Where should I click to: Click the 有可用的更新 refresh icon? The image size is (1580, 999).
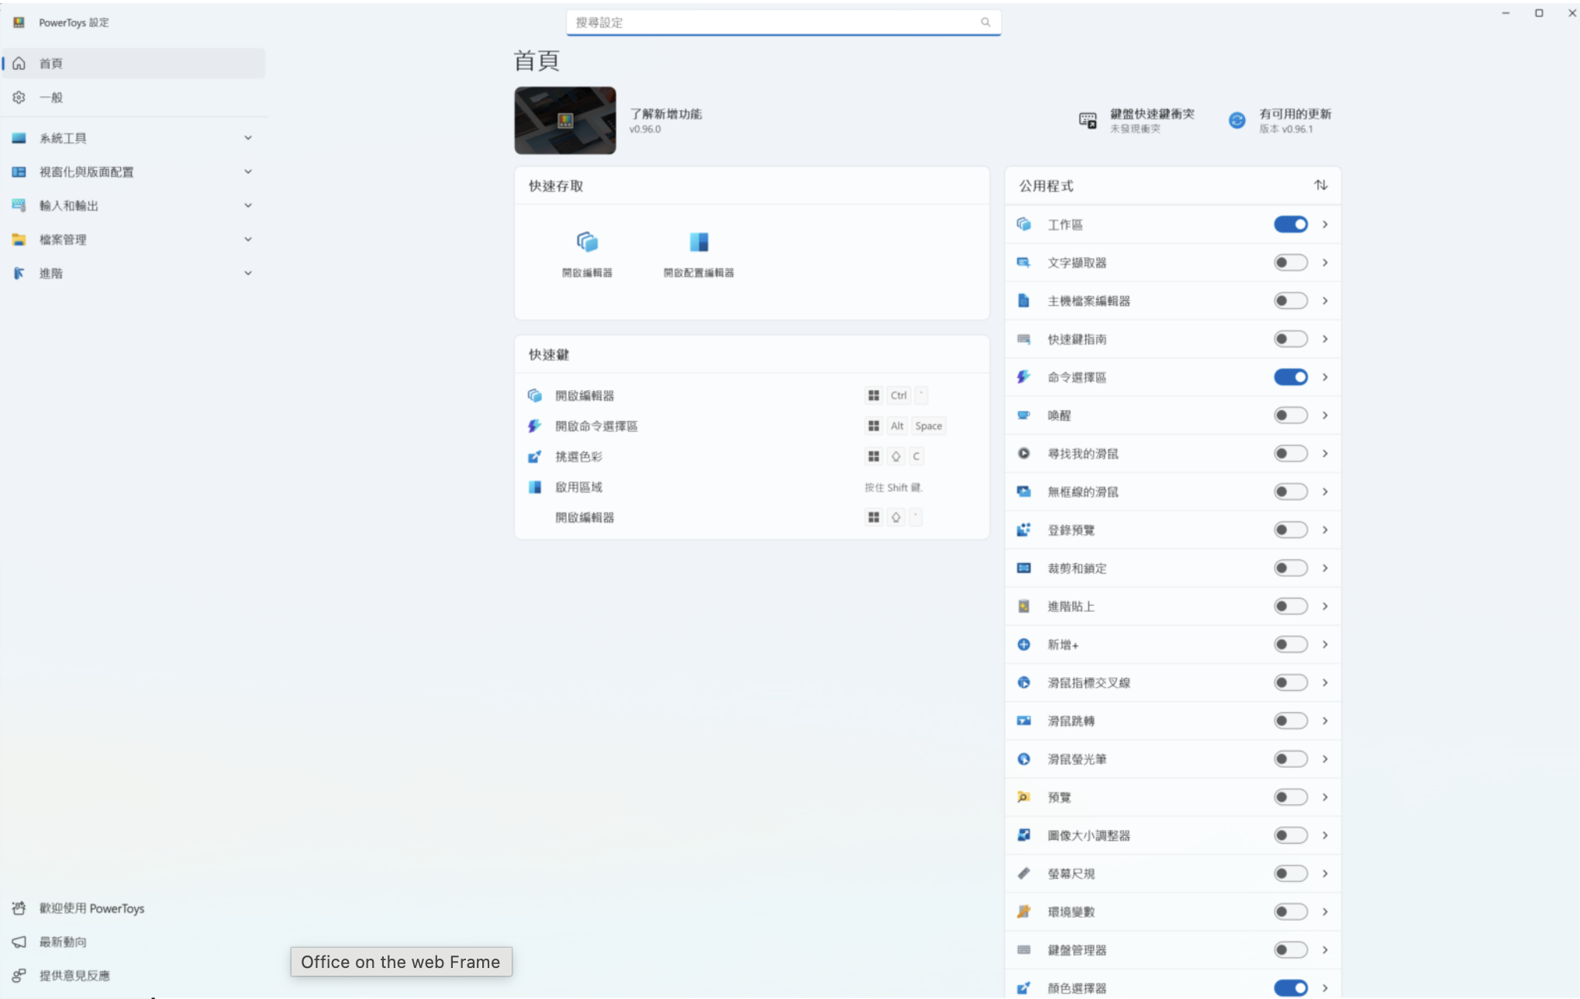tap(1237, 120)
